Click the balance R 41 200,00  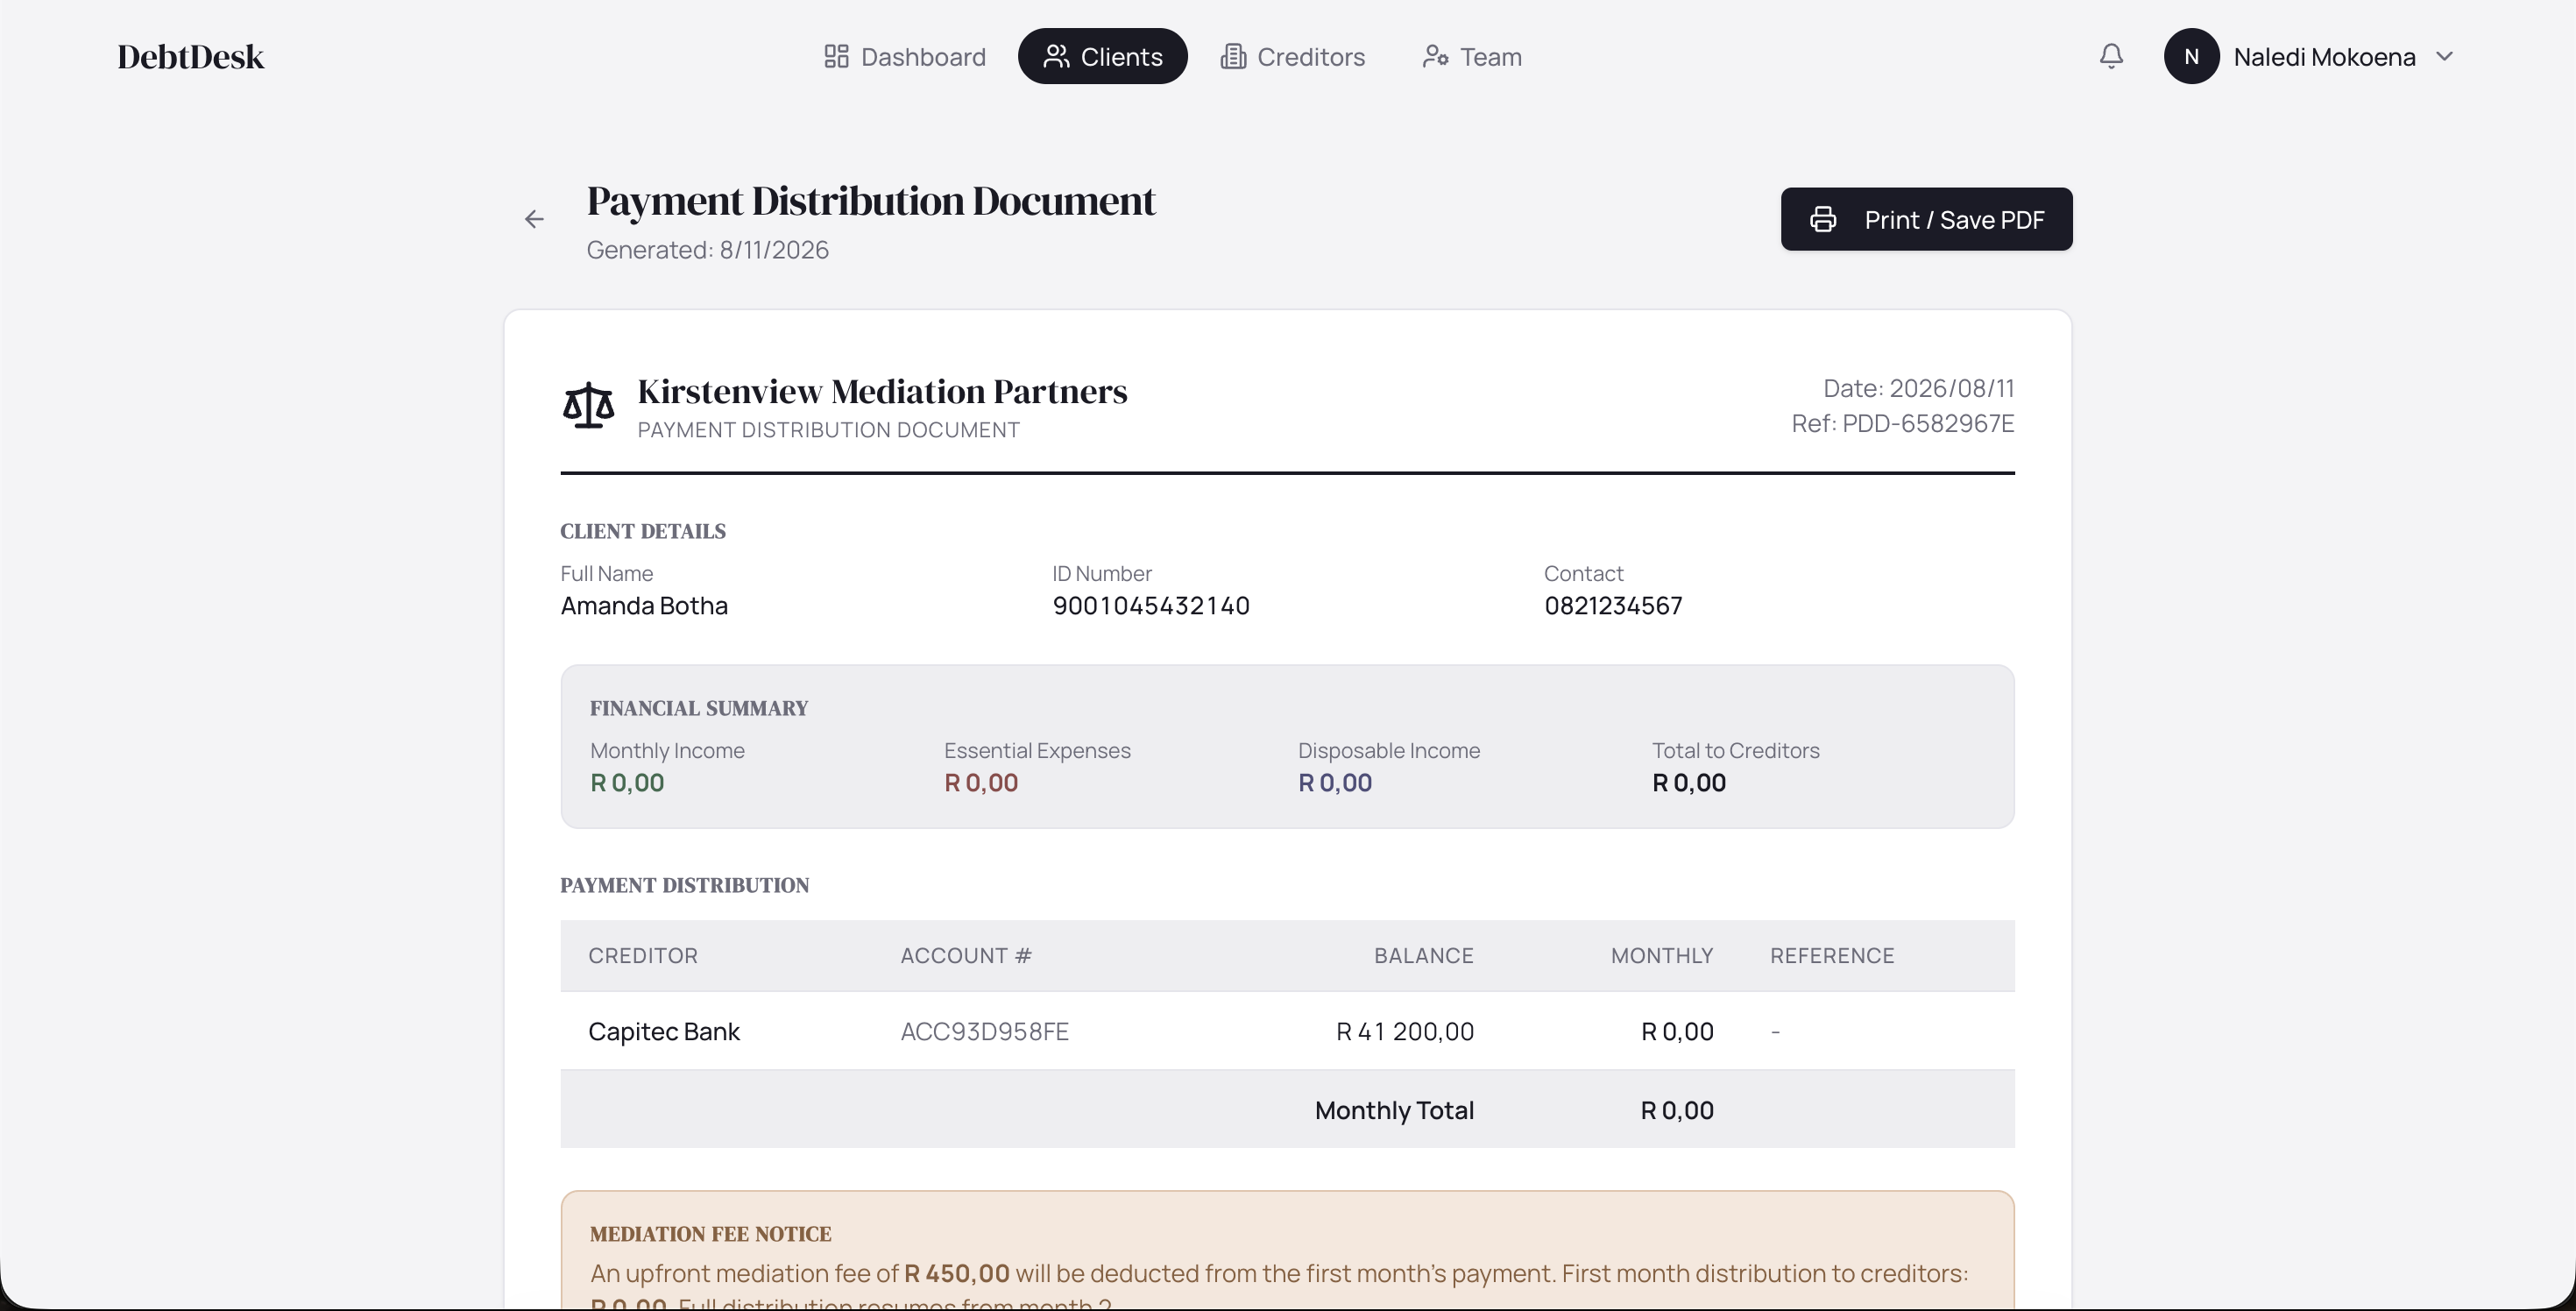tap(1405, 1031)
